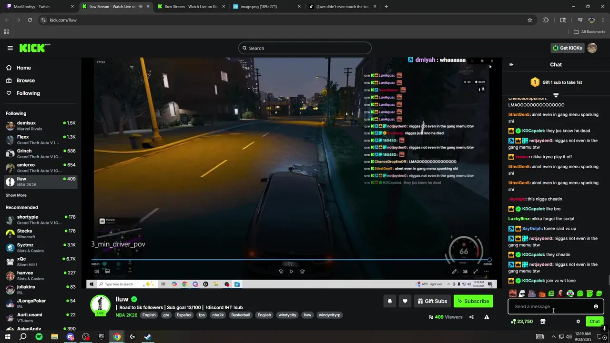Open All Bookmarks folder
610x343 pixels.
590,32
